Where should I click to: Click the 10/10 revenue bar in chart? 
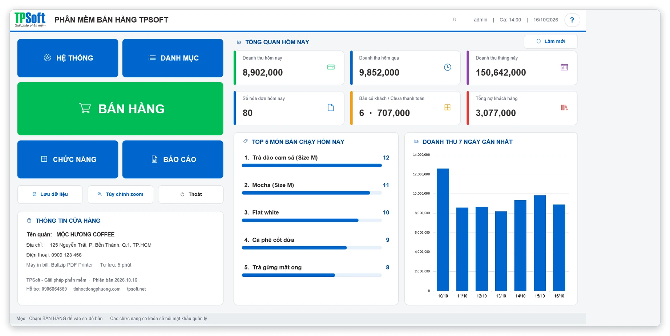point(443,230)
